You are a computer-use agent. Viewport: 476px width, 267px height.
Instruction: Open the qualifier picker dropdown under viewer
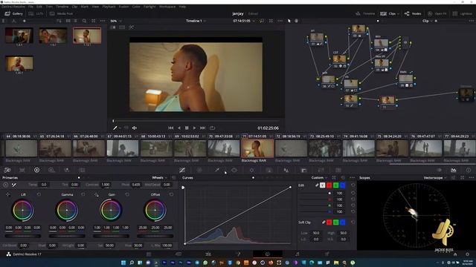[120, 128]
